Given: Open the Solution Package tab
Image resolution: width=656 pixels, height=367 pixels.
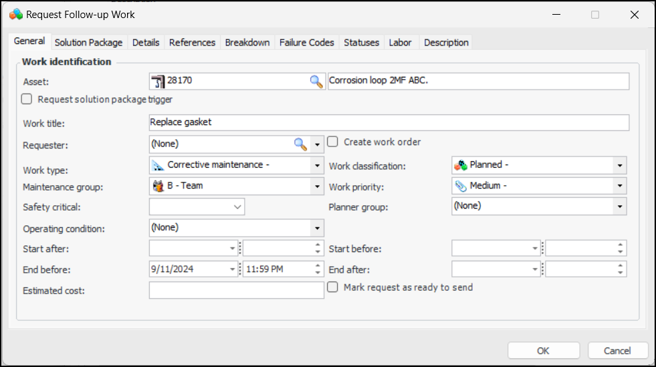Looking at the screenshot, I should (88, 42).
